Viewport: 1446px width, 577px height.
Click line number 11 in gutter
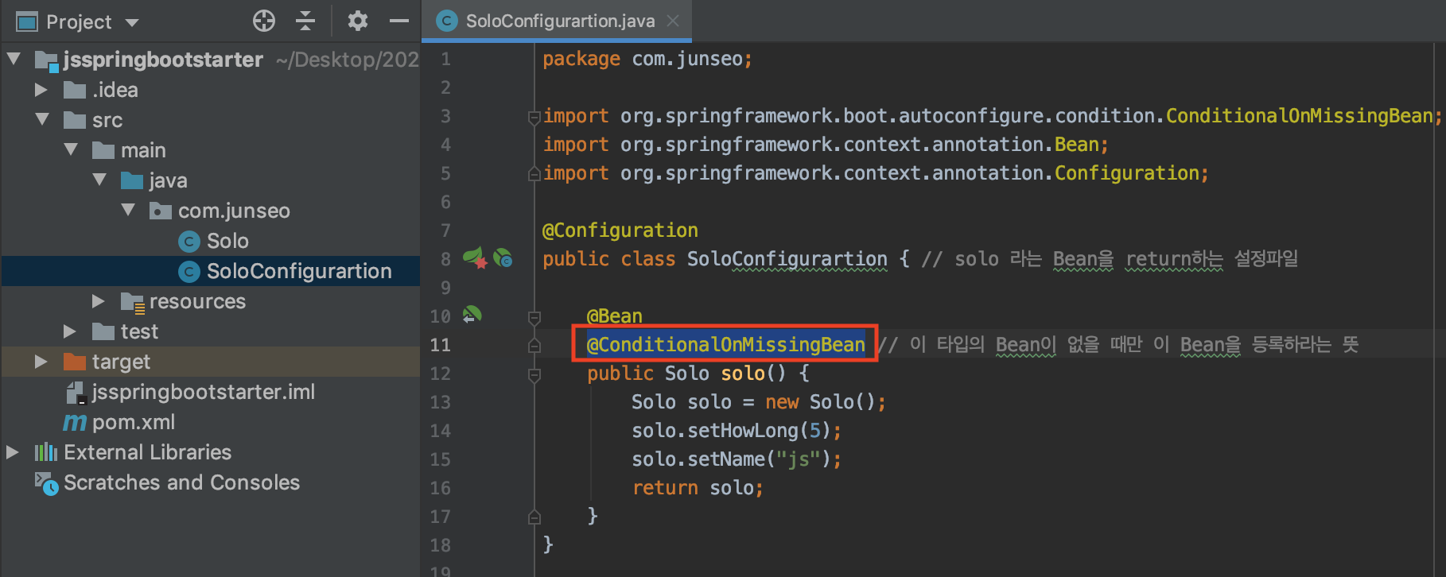point(440,345)
